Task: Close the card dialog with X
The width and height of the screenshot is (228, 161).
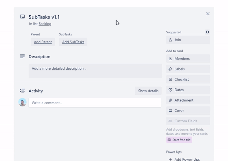Action: [x=208, y=14]
